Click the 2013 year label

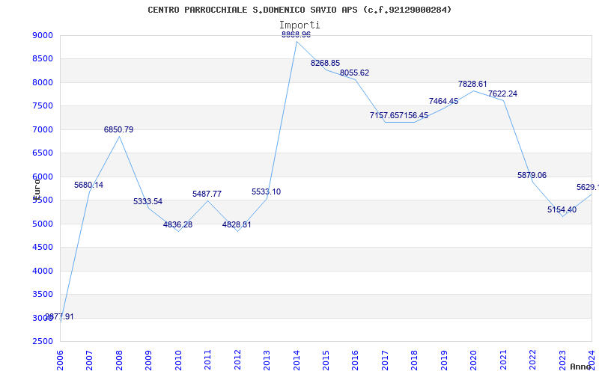[267, 361]
